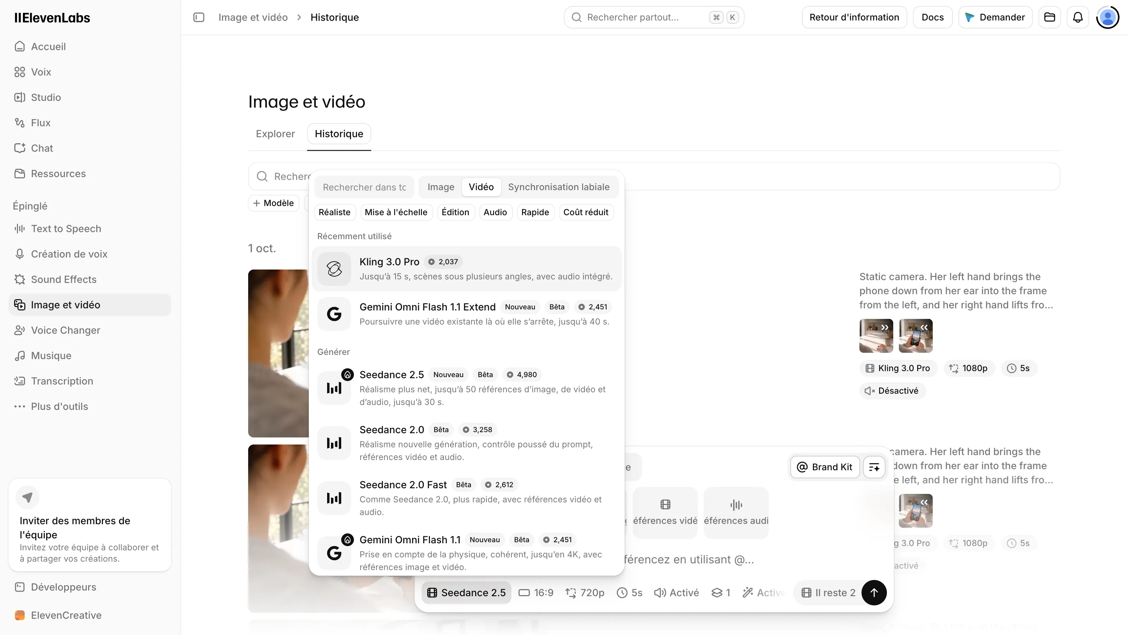Screen dimensions: 1128x635
Task: Open user profile avatar
Action: coord(1108,17)
